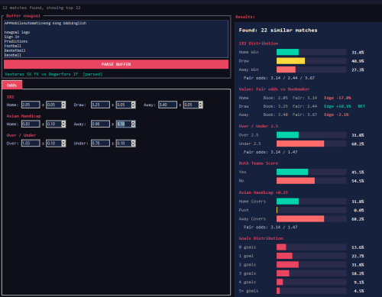Screen dimensions: 382x297
Task: Decrease Asian Handicap Home tolerance down arrow
Action: [63, 126]
